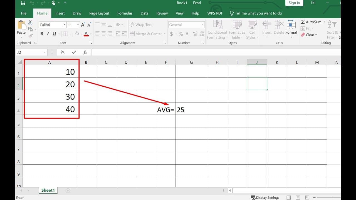This screenshot has width=356, height=200.
Task: Click the Format as Table icon
Action: 237,25
